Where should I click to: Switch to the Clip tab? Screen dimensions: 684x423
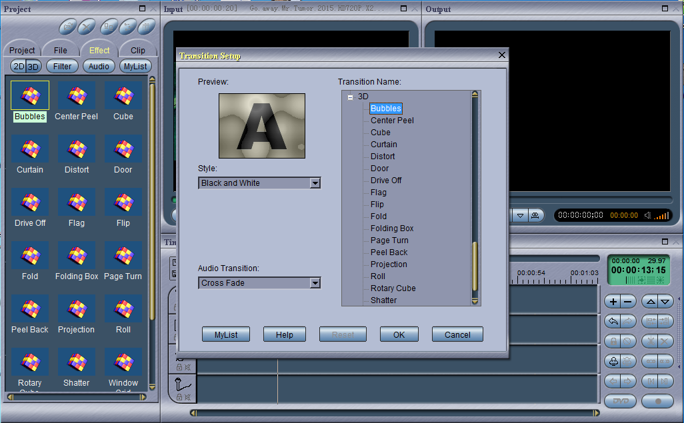pos(138,50)
